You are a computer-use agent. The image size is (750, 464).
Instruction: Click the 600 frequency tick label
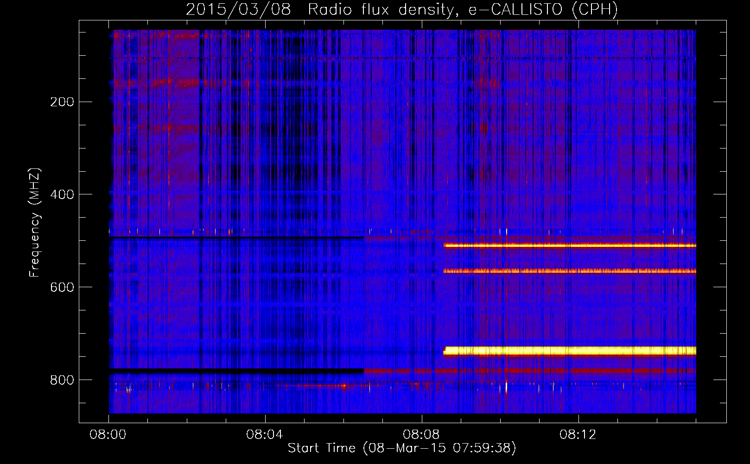coord(62,287)
